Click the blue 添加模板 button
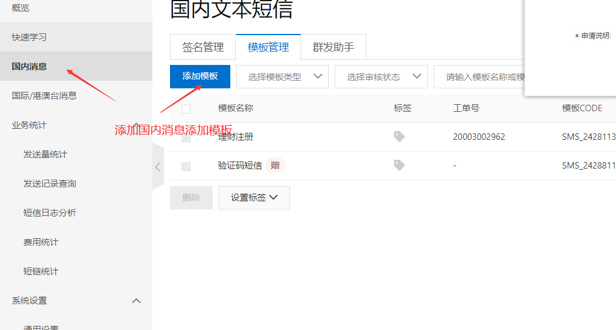Viewport: 616px width, 330px height. (200, 77)
